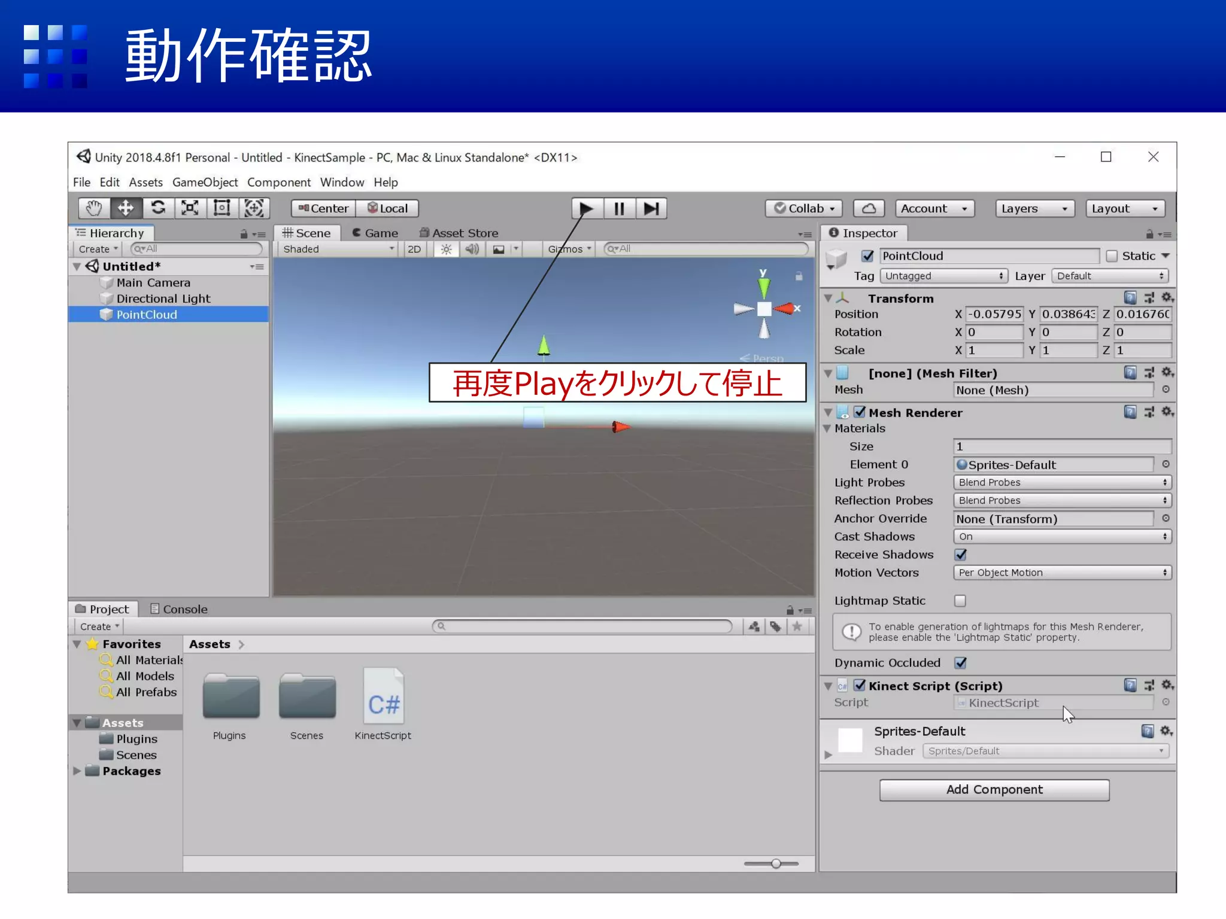Open the Account button

(x=935, y=208)
